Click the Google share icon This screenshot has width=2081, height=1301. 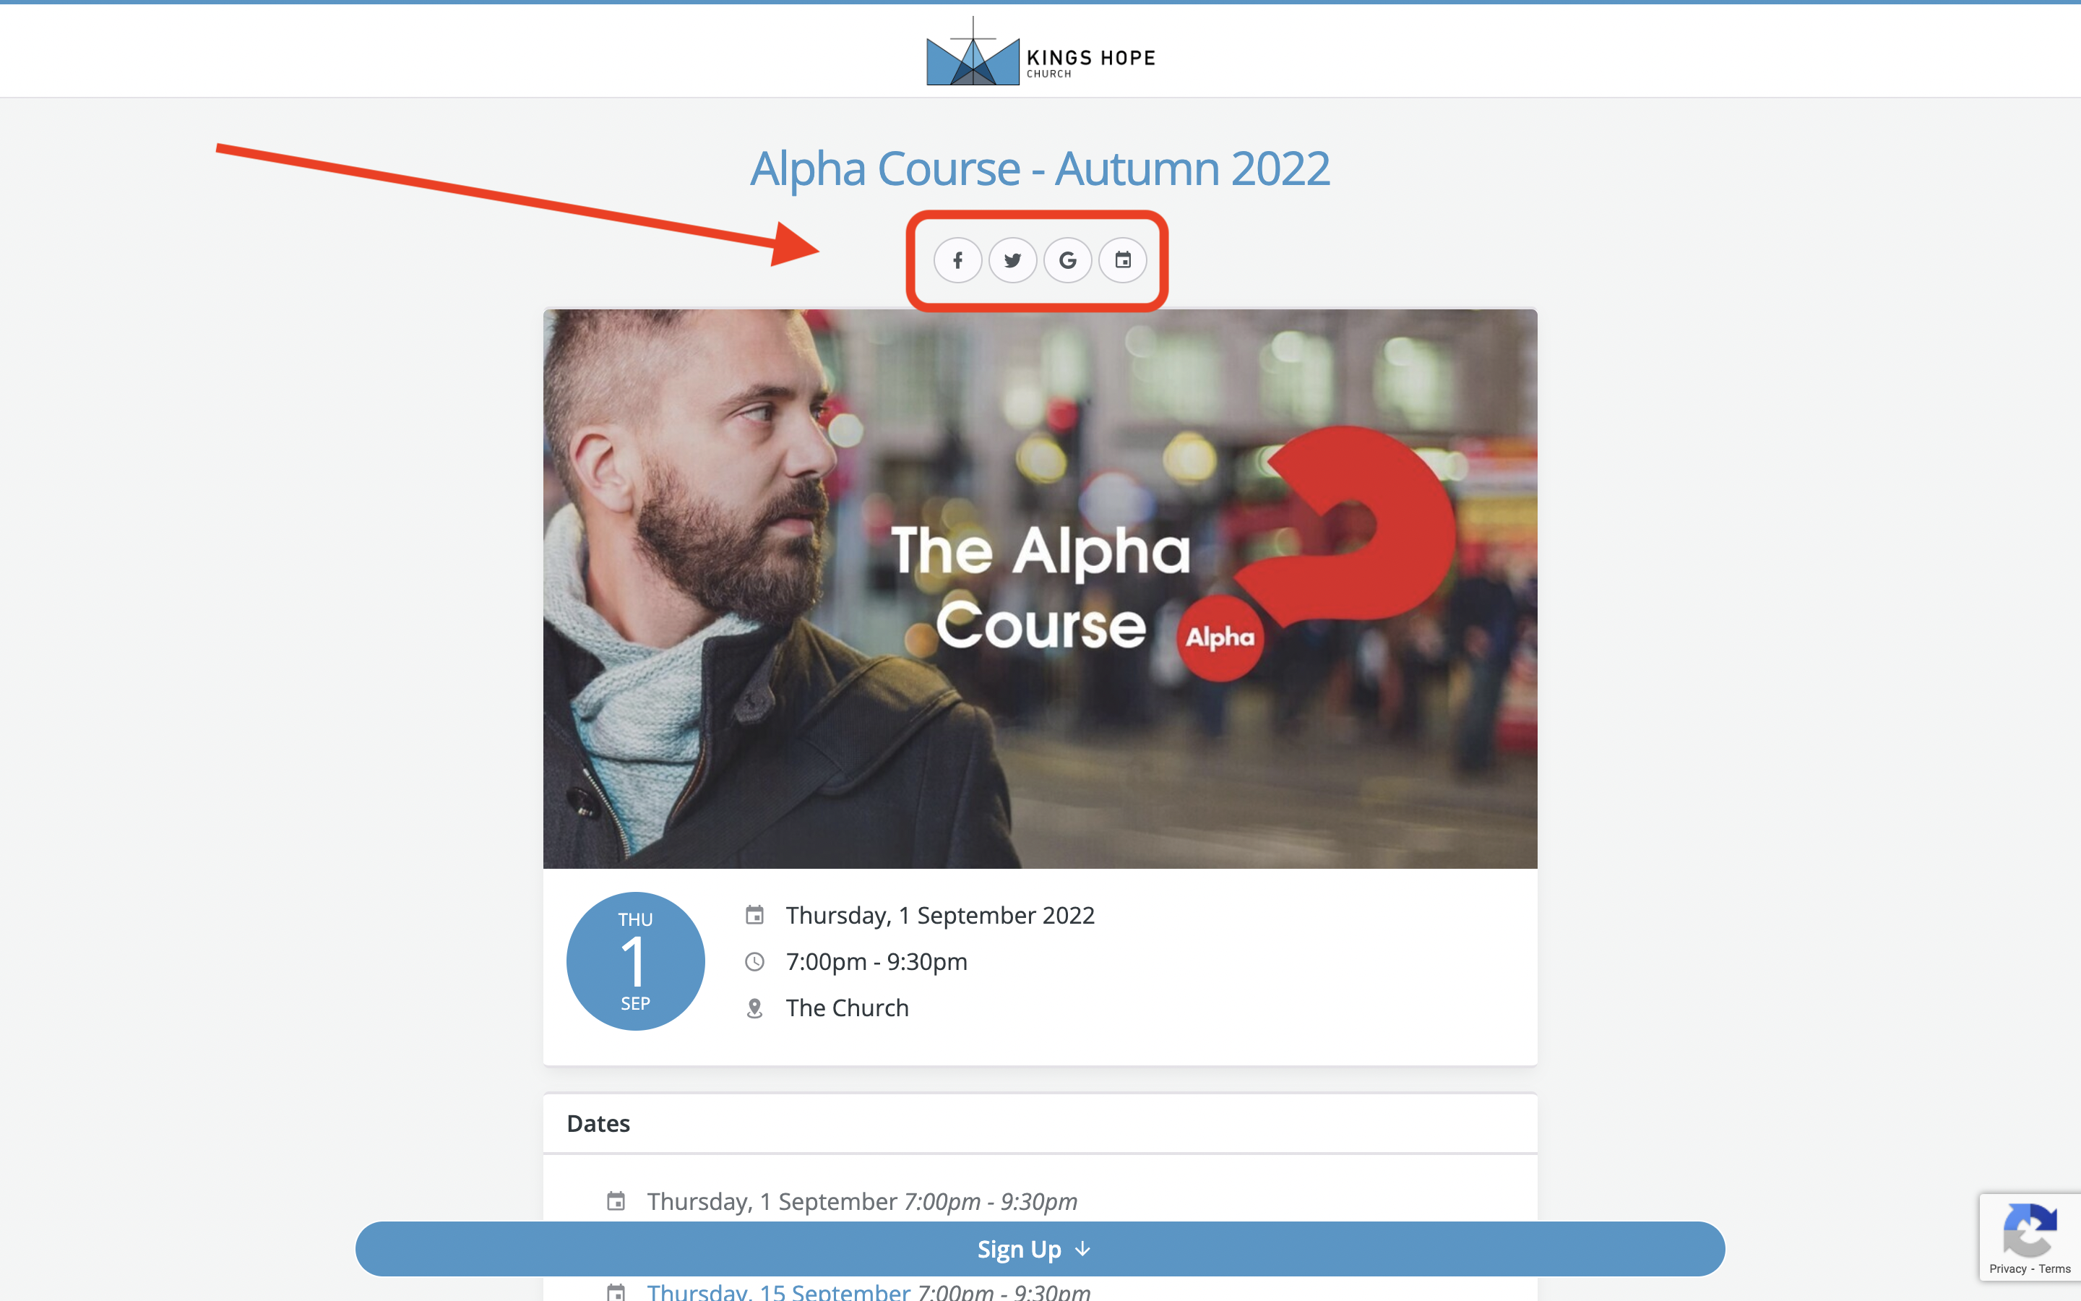point(1067,260)
